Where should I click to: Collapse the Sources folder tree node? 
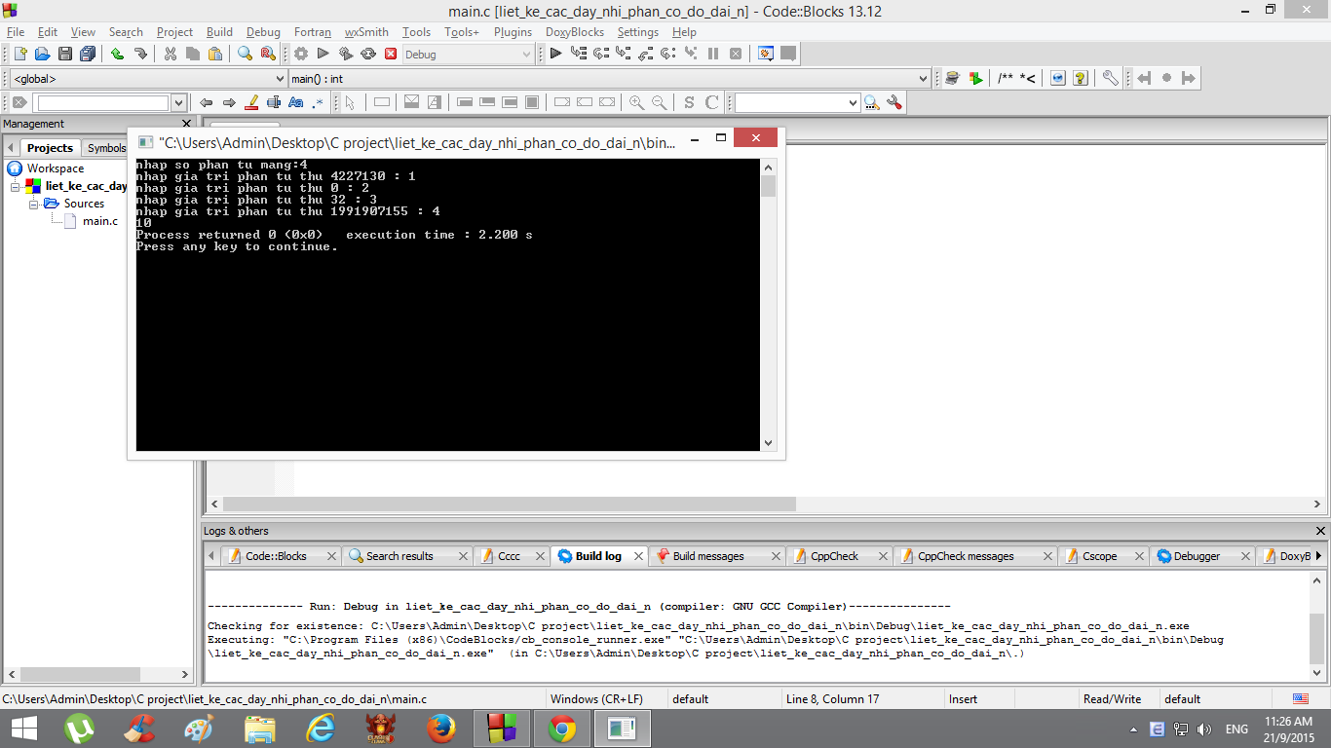[x=34, y=204]
